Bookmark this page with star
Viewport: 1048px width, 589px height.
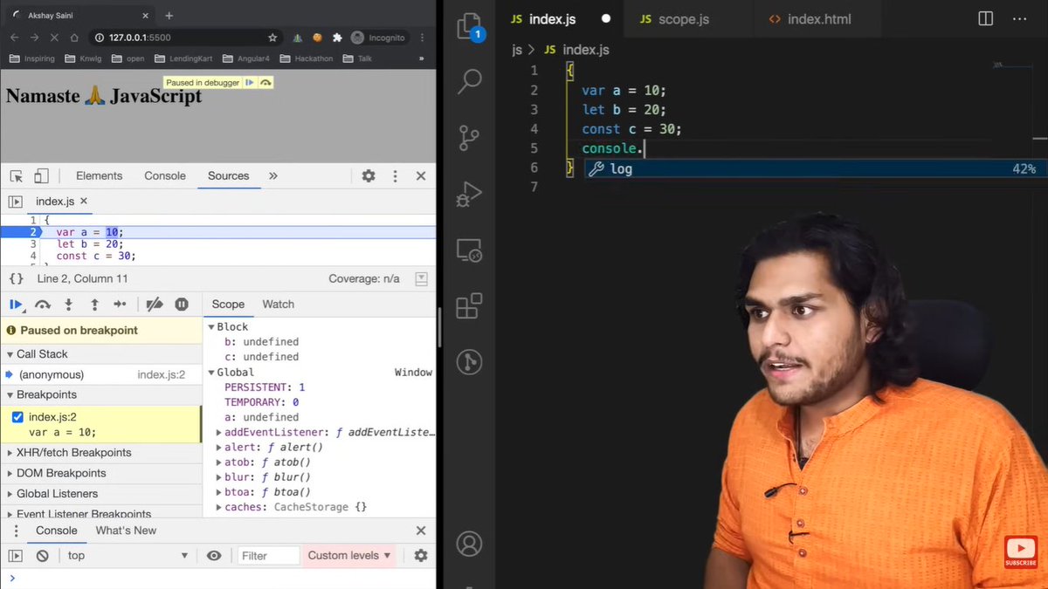272,38
